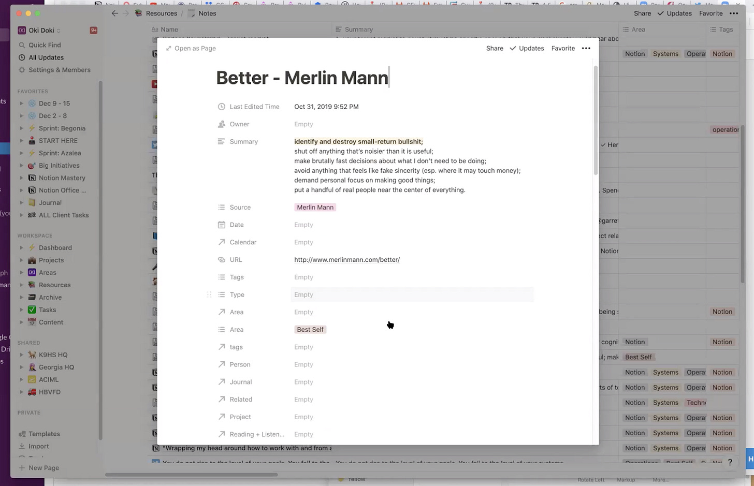This screenshot has height=486, width=754.
Task: Open the Areas page in sidebar
Action: tap(47, 273)
